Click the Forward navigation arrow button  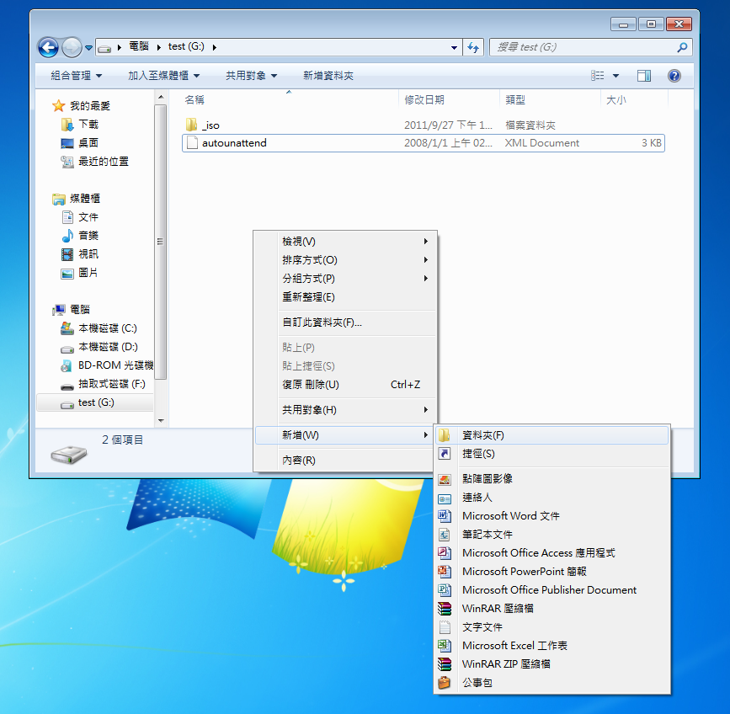(x=72, y=47)
